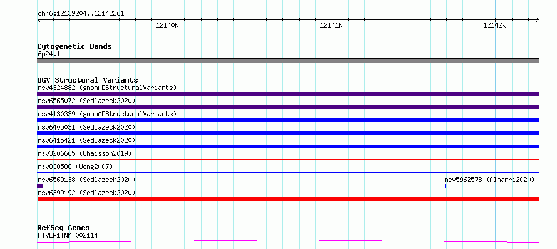
Task: Select the purple bar under nsv6565072
Action: tap(288, 107)
